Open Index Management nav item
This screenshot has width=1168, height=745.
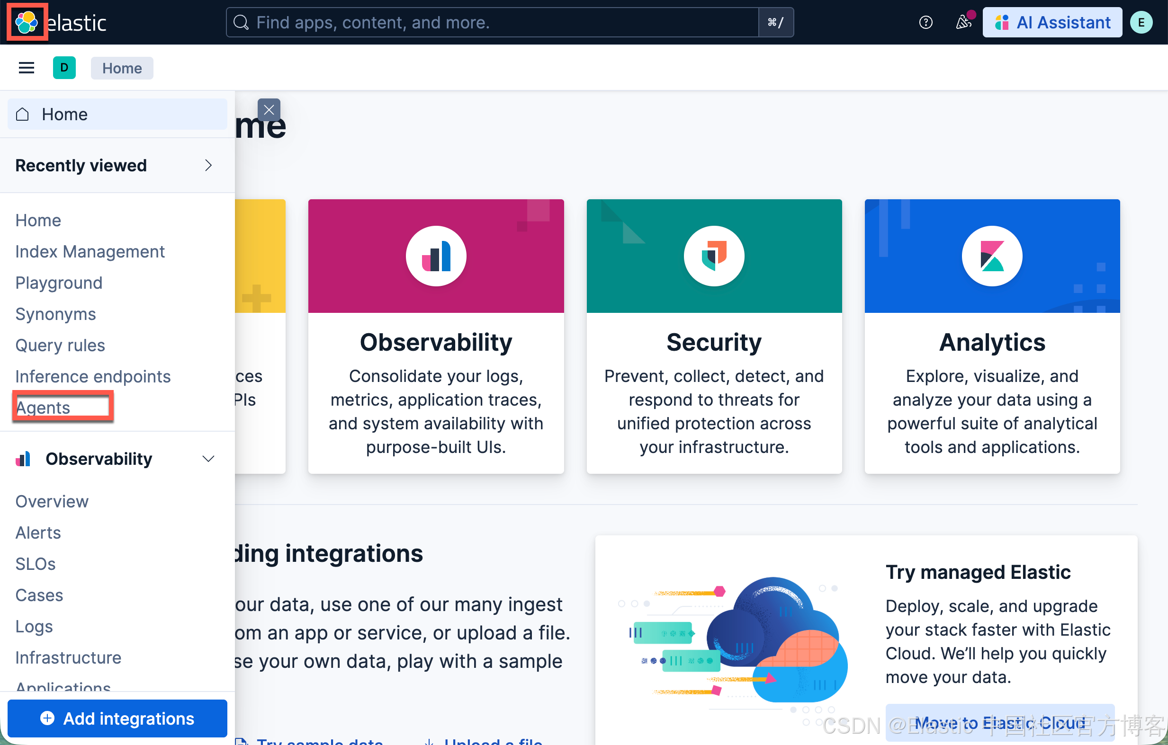90,251
